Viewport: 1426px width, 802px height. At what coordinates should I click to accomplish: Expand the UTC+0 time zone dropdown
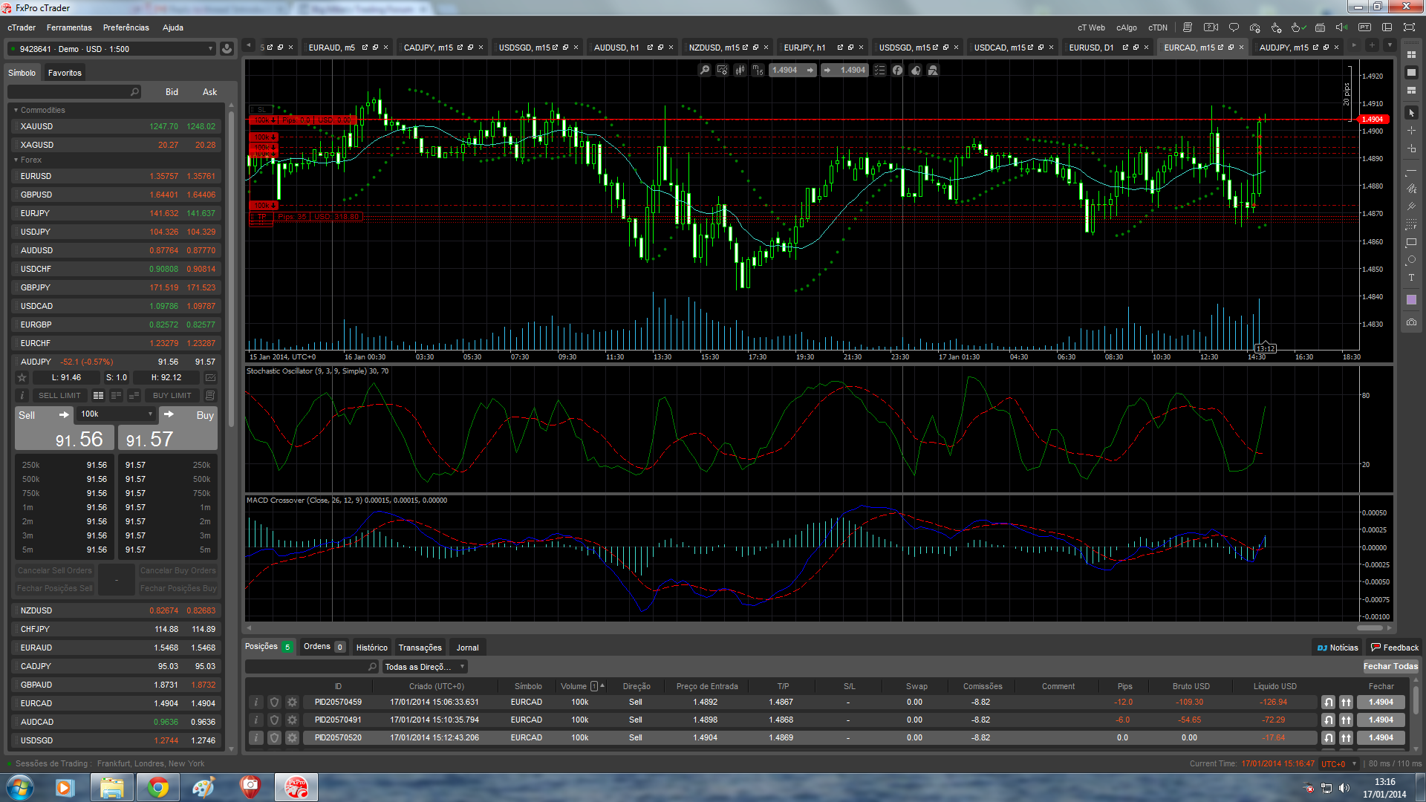click(1339, 764)
